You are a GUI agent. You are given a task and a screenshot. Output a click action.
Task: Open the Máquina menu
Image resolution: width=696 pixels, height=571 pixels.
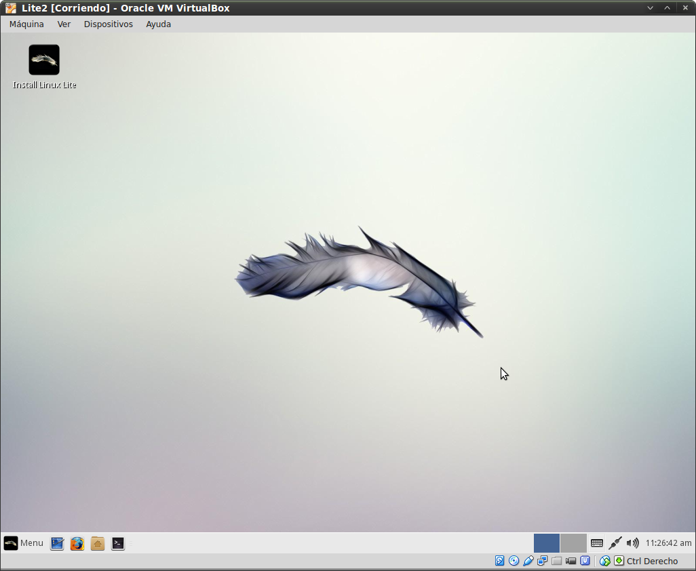pos(26,24)
